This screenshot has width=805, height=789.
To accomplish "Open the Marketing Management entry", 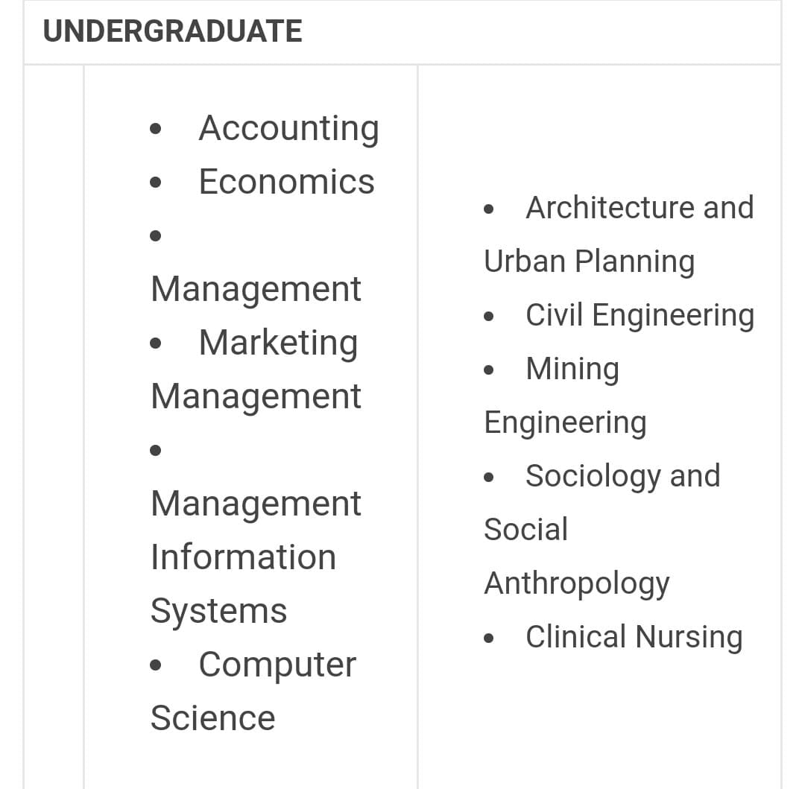I will coord(256,370).
